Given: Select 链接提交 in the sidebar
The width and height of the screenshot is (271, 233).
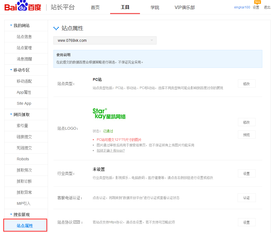Looking at the screenshot, I should coord(24,137).
